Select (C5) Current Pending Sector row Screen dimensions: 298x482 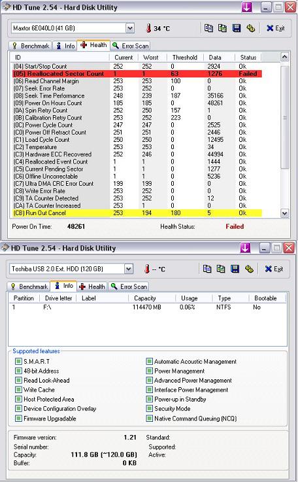click(x=137, y=169)
